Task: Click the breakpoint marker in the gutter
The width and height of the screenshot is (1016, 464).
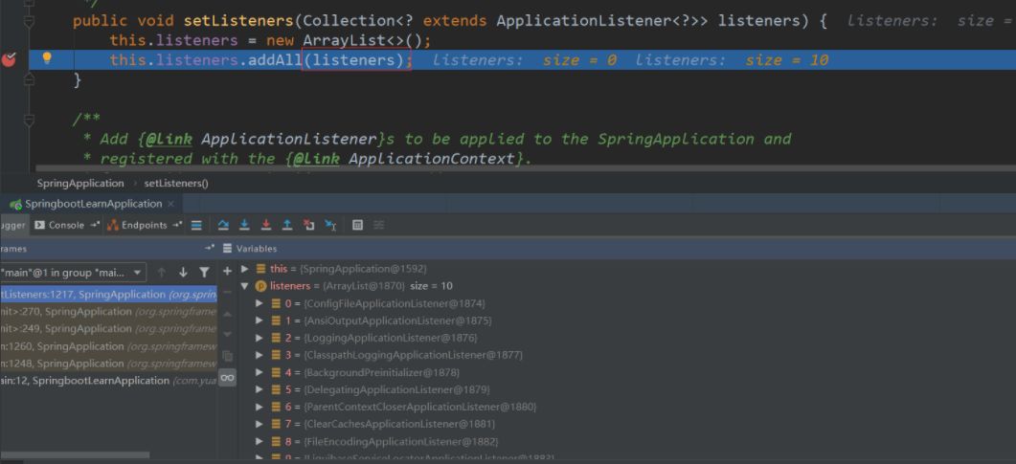Action: pyautogui.click(x=9, y=60)
